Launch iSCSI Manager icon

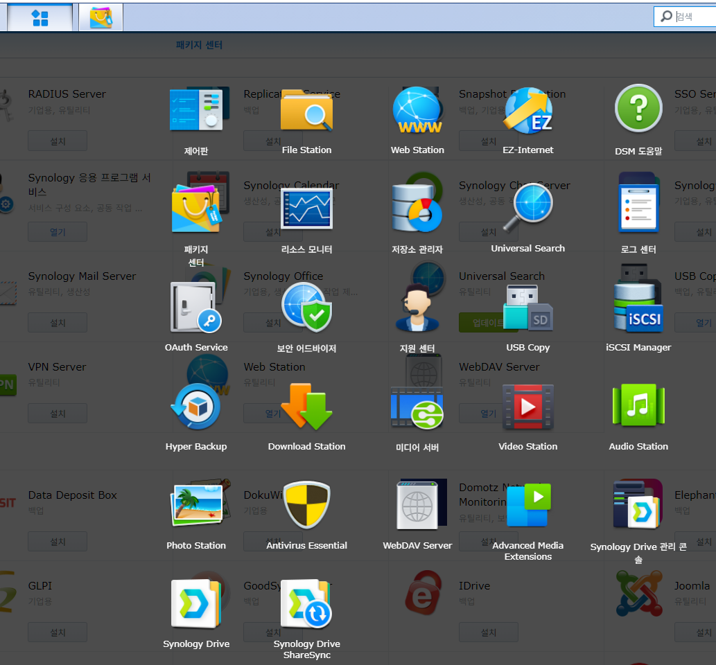pos(638,307)
